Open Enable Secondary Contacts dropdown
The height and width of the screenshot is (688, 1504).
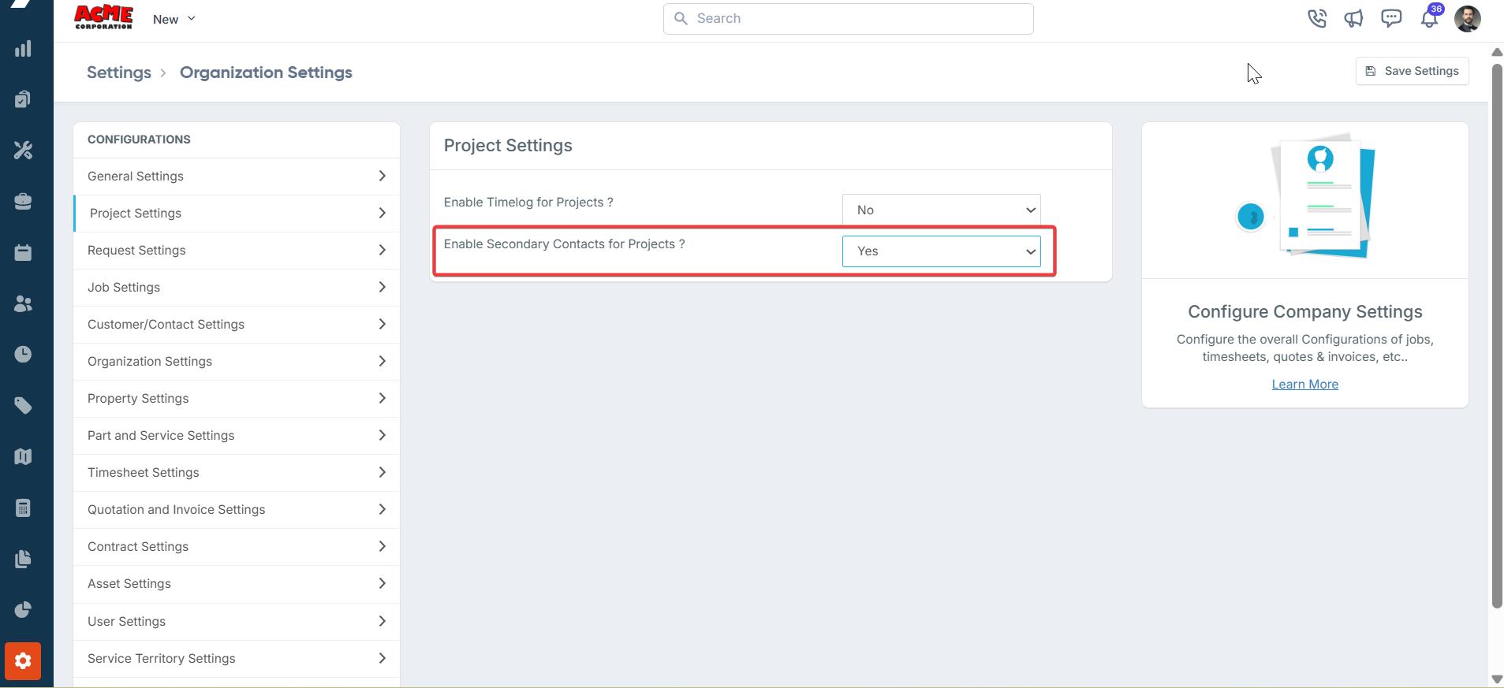941,251
